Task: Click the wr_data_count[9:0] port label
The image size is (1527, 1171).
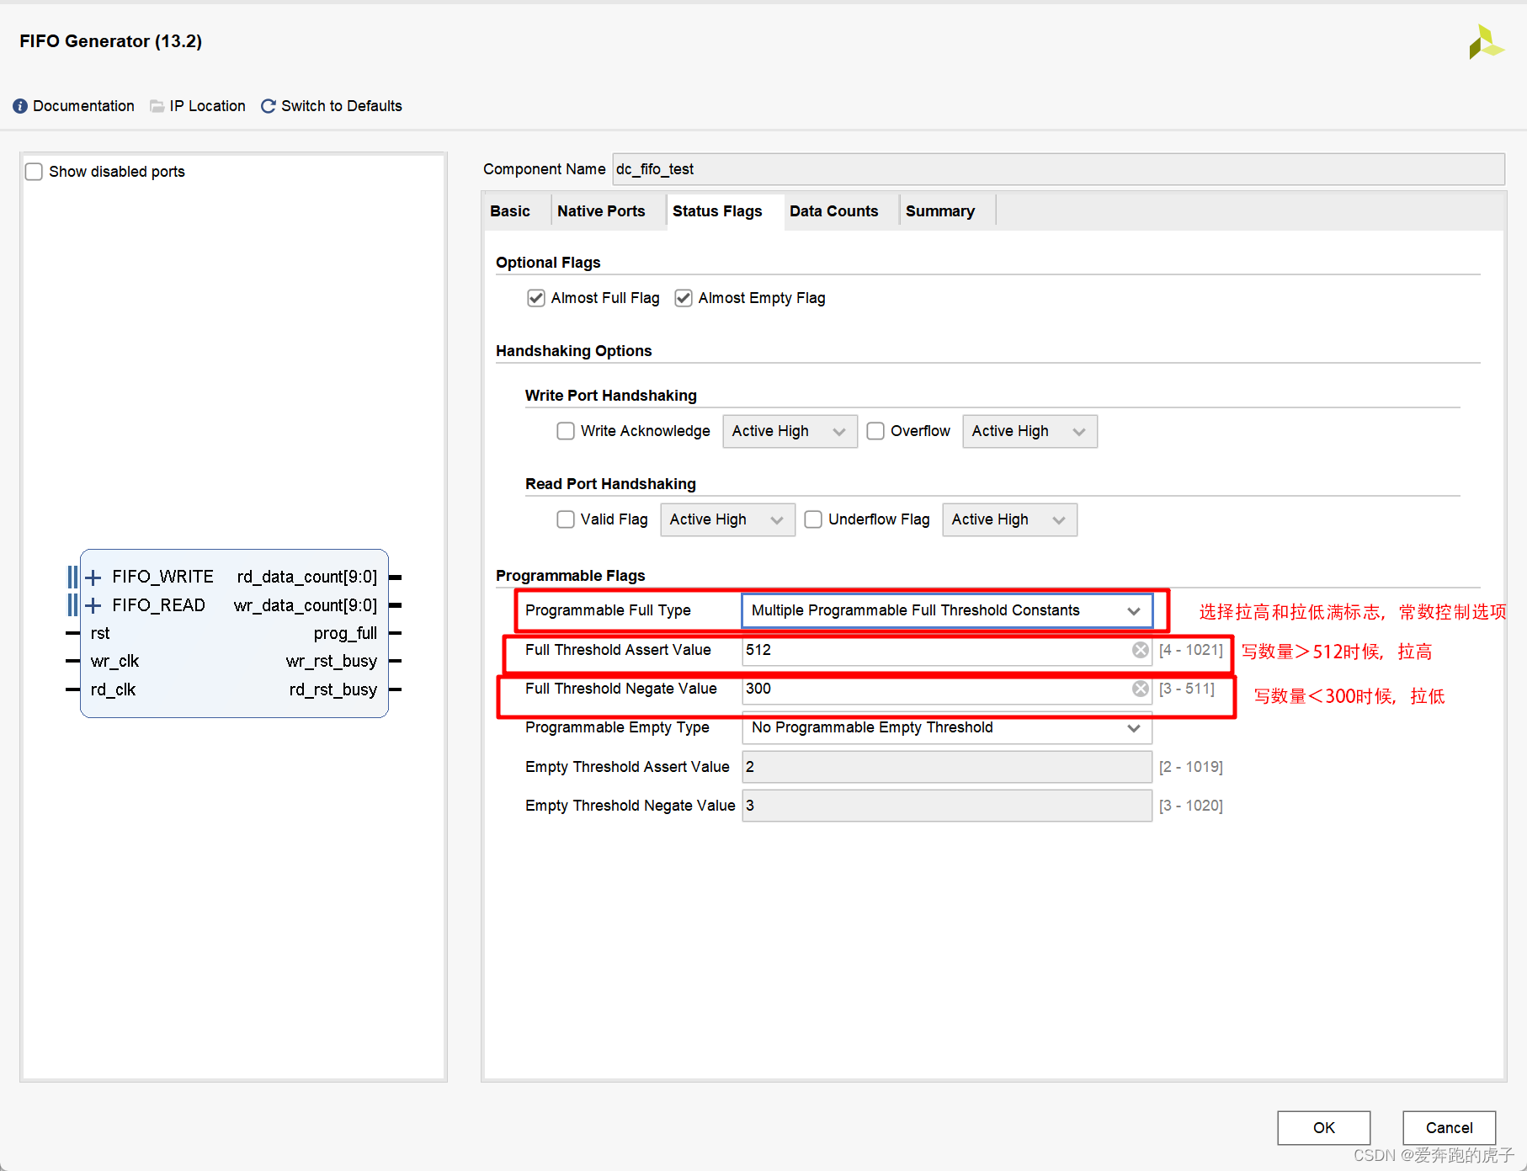Action: [306, 605]
